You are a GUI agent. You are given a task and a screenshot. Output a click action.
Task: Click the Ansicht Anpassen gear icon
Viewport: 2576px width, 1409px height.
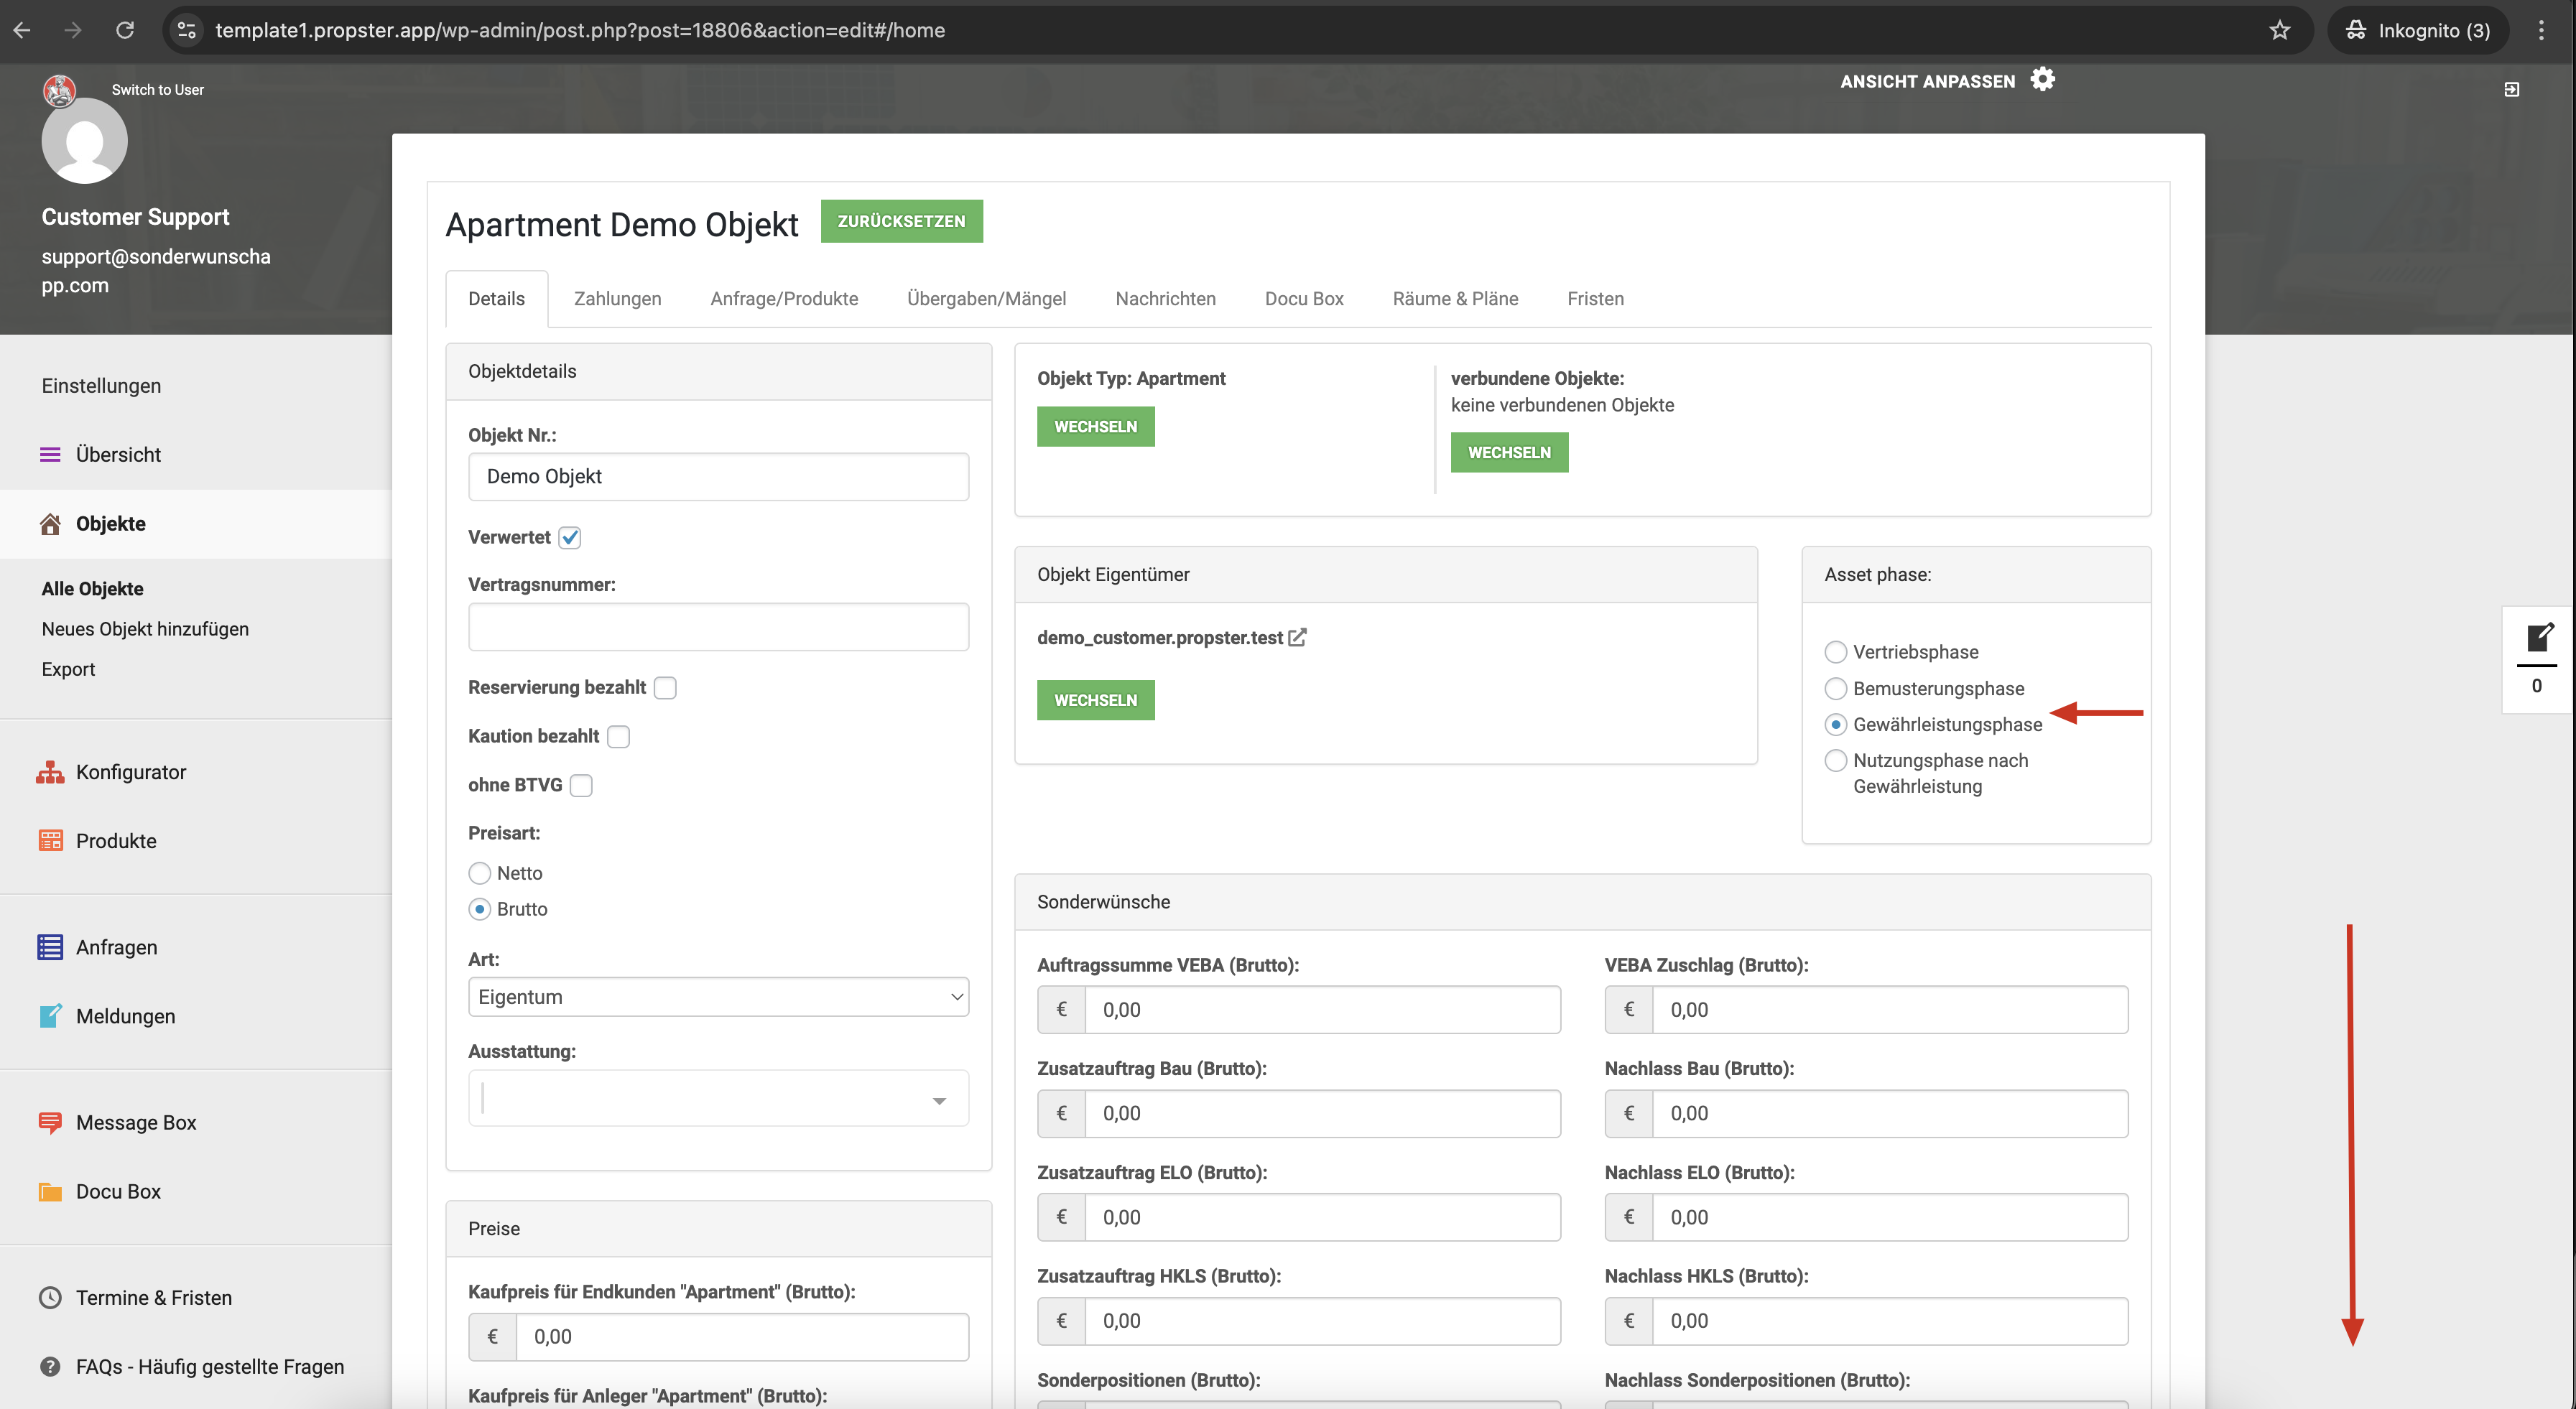(x=2042, y=80)
